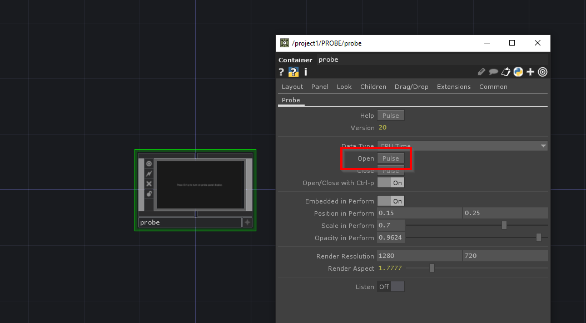Click the Help Pulse button
Viewport: 586px width, 323px height.
tap(390, 116)
